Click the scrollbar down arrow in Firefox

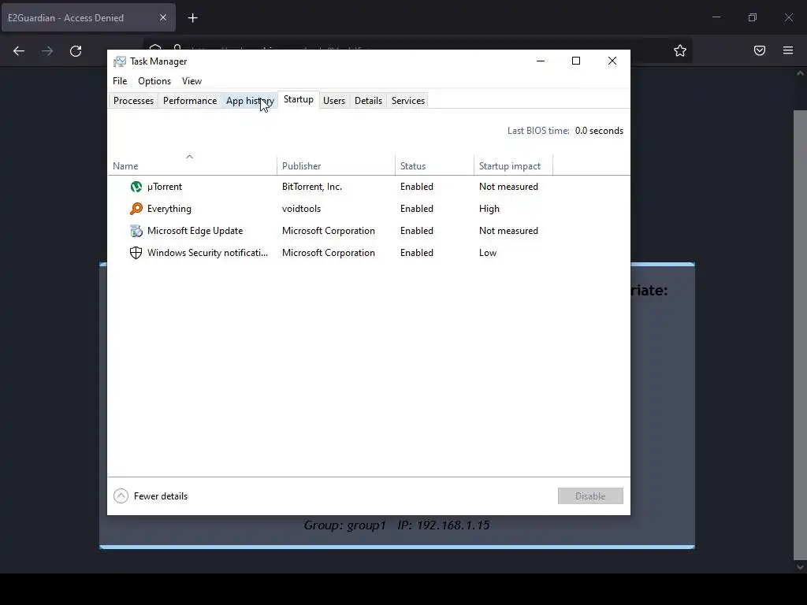click(x=800, y=567)
